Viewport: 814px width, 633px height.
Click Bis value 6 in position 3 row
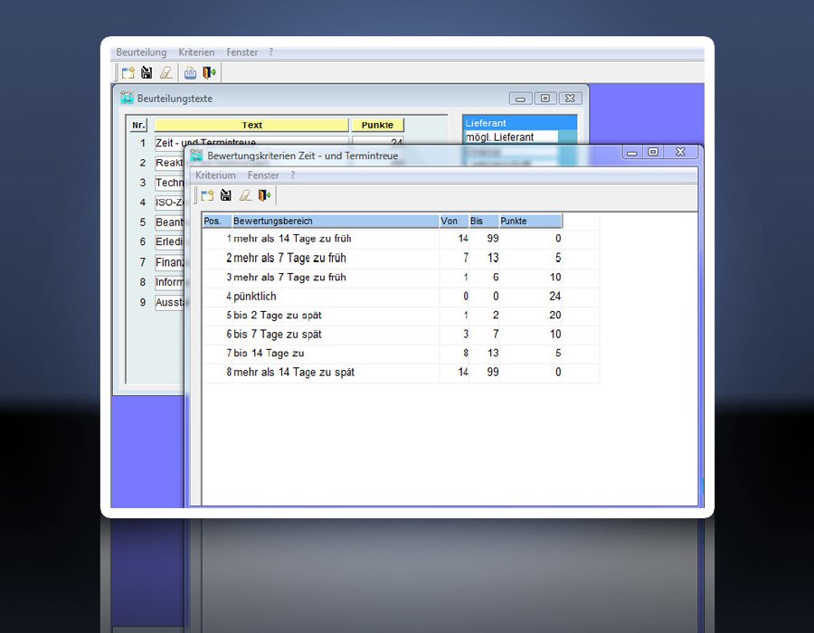click(496, 277)
